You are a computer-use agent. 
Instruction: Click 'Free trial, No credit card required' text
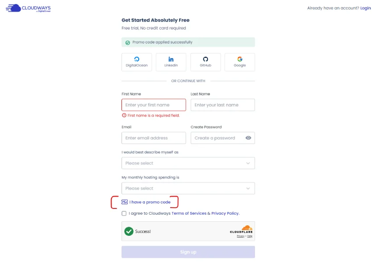(154, 28)
